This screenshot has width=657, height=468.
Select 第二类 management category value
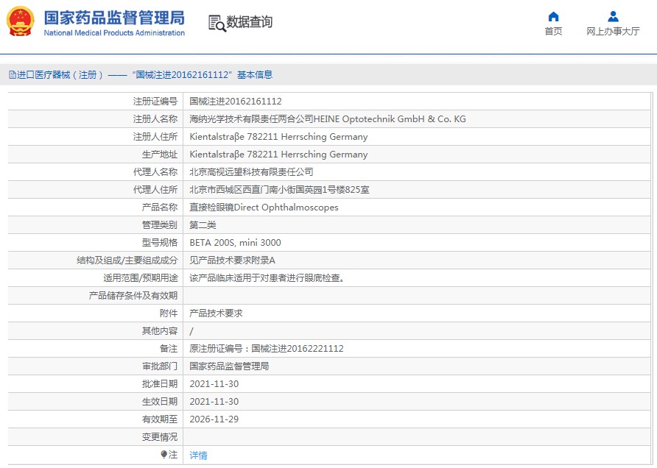(203, 224)
